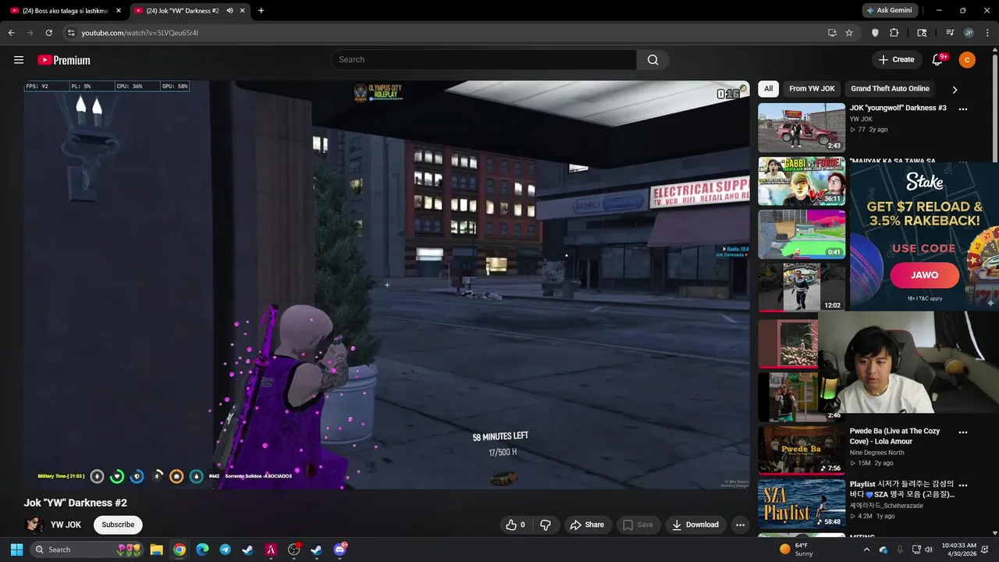Click the Windows taskbar Search box
Screen dimensions: 999x562
87,550
